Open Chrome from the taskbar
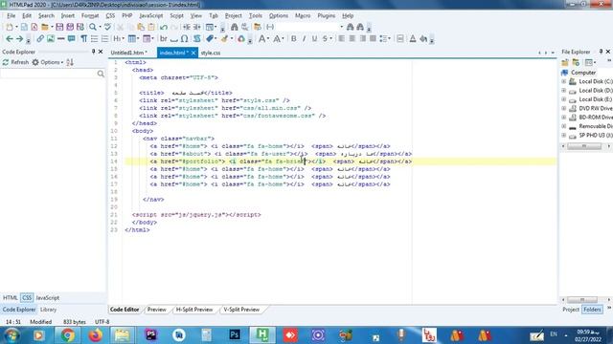613x344 pixels. (67, 335)
